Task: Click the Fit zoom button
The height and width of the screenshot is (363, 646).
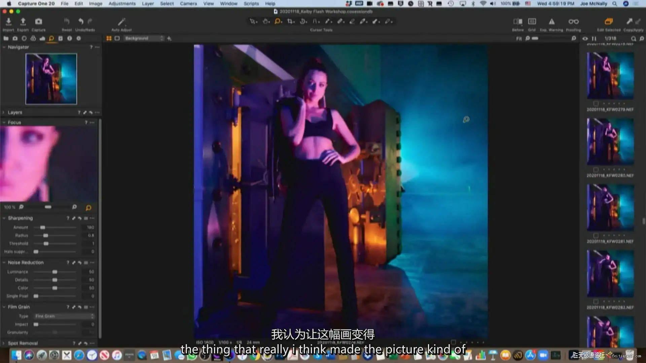Action: [x=519, y=39]
